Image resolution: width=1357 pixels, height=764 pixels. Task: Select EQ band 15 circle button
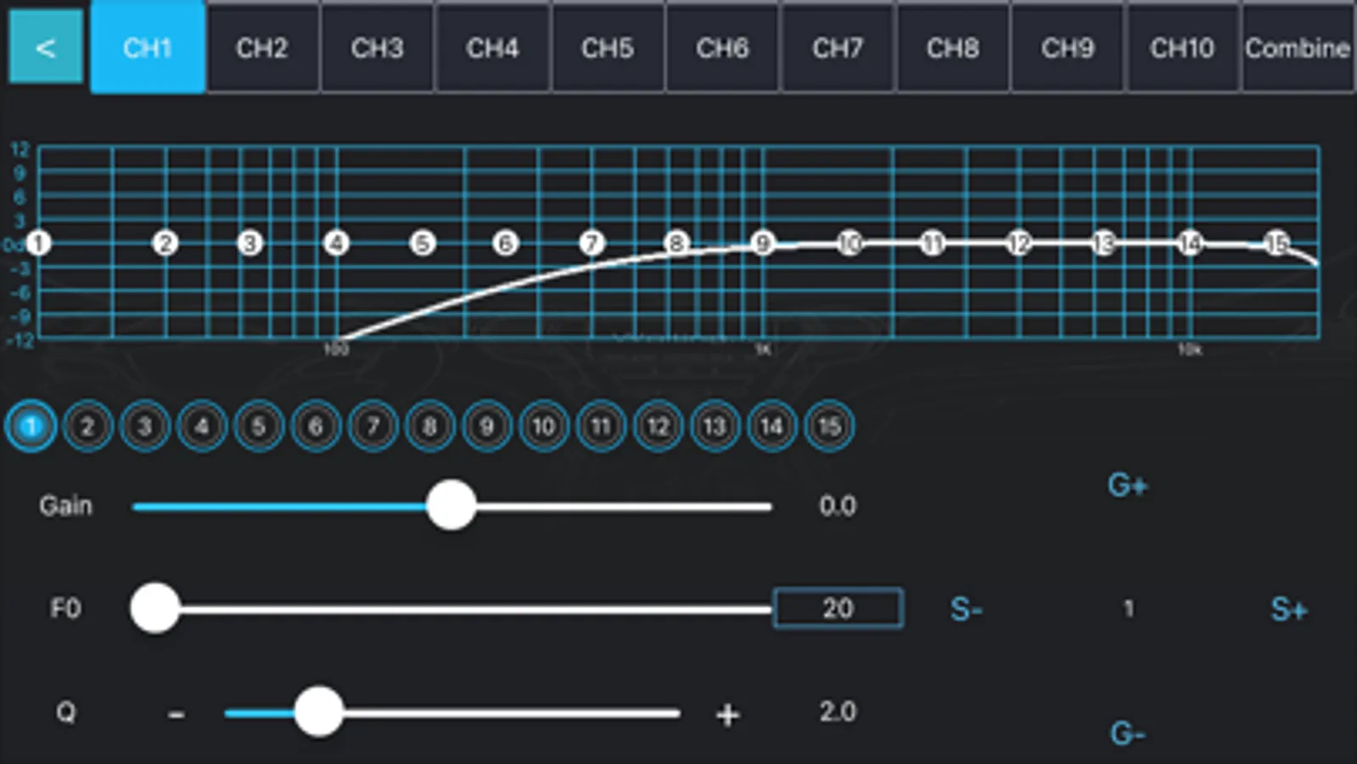[x=828, y=426]
